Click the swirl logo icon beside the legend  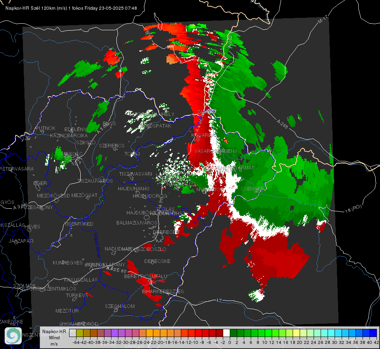tap(13, 336)
